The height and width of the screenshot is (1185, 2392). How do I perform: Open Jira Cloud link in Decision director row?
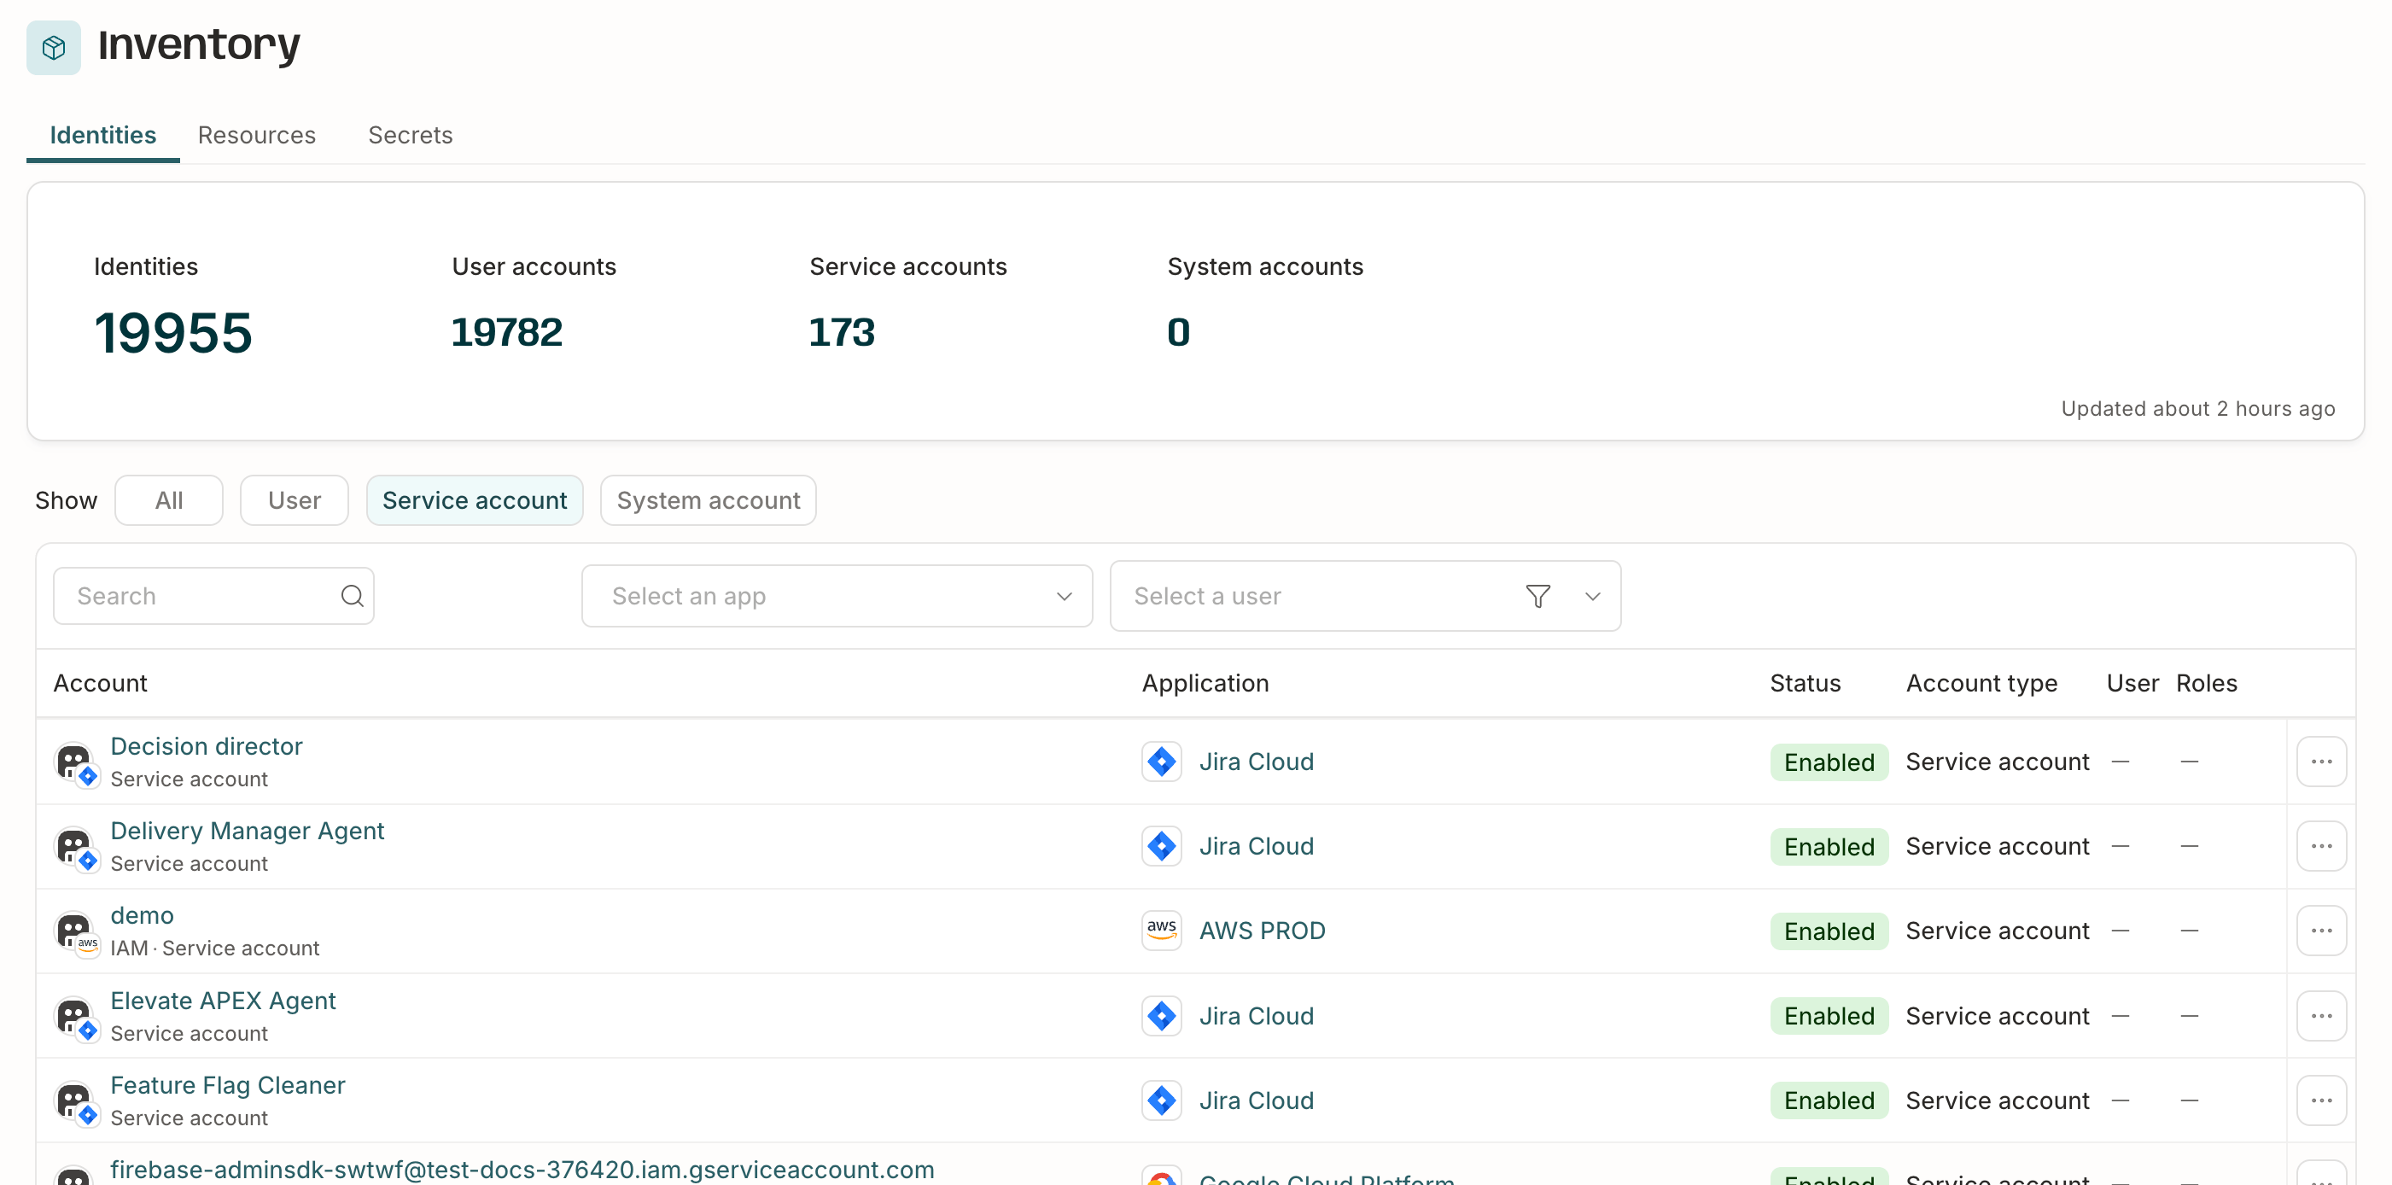tap(1257, 762)
